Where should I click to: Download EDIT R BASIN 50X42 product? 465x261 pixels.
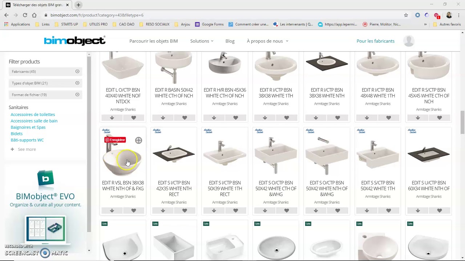click(163, 118)
